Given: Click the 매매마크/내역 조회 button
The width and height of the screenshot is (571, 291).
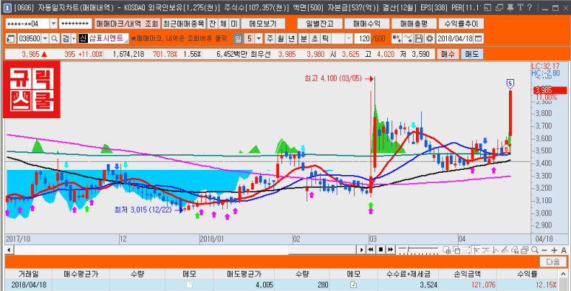Looking at the screenshot, I should pyautogui.click(x=127, y=24).
